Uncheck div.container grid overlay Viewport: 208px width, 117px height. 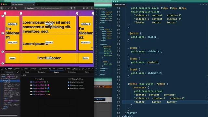31,82
